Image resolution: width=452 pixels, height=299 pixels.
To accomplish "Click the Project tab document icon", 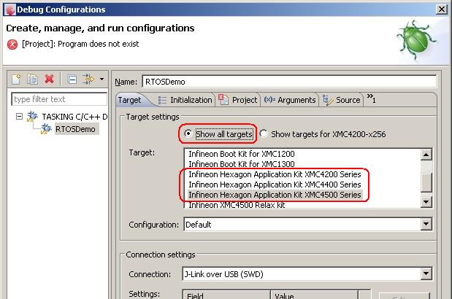I will pyautogui.click(x=223, y=100).
